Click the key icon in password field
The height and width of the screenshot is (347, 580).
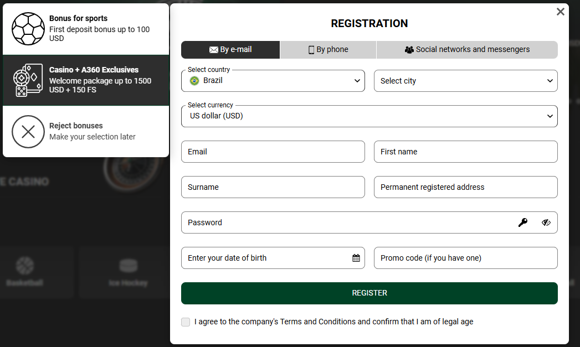click(523, 222)
